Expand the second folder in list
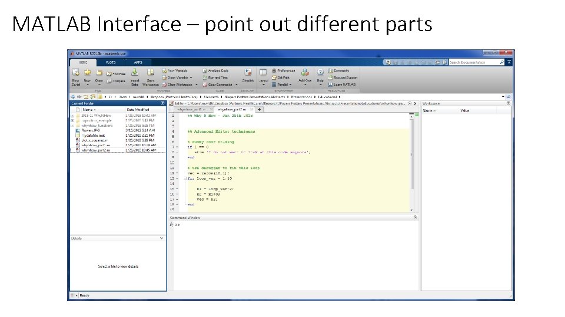The height and width of the screenshot is (317, 565). [72, 121]
